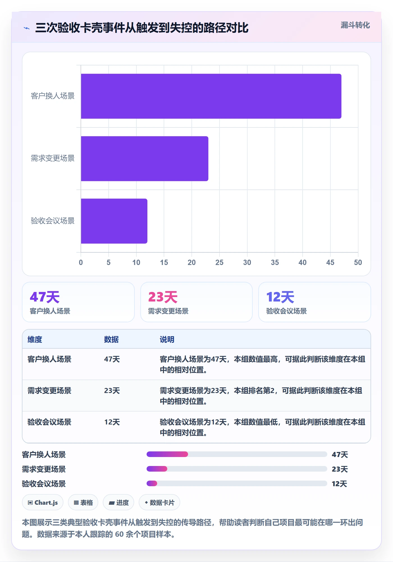Click the 客户换人场景 table row name
This screenshot has width=393, height=562.
(x=49, y=359)
